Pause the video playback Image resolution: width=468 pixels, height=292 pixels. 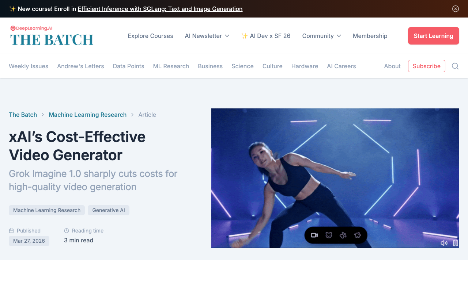(x=456, y=243)
